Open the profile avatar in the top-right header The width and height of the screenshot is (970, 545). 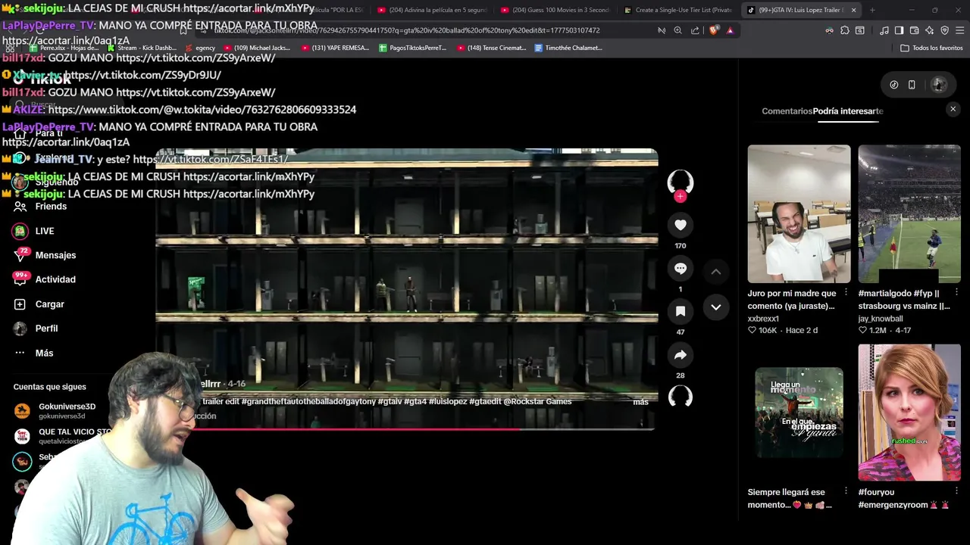pos(939,85)
